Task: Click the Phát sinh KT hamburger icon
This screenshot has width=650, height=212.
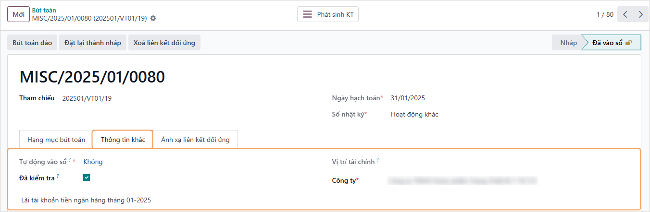Action: [307, 14]
